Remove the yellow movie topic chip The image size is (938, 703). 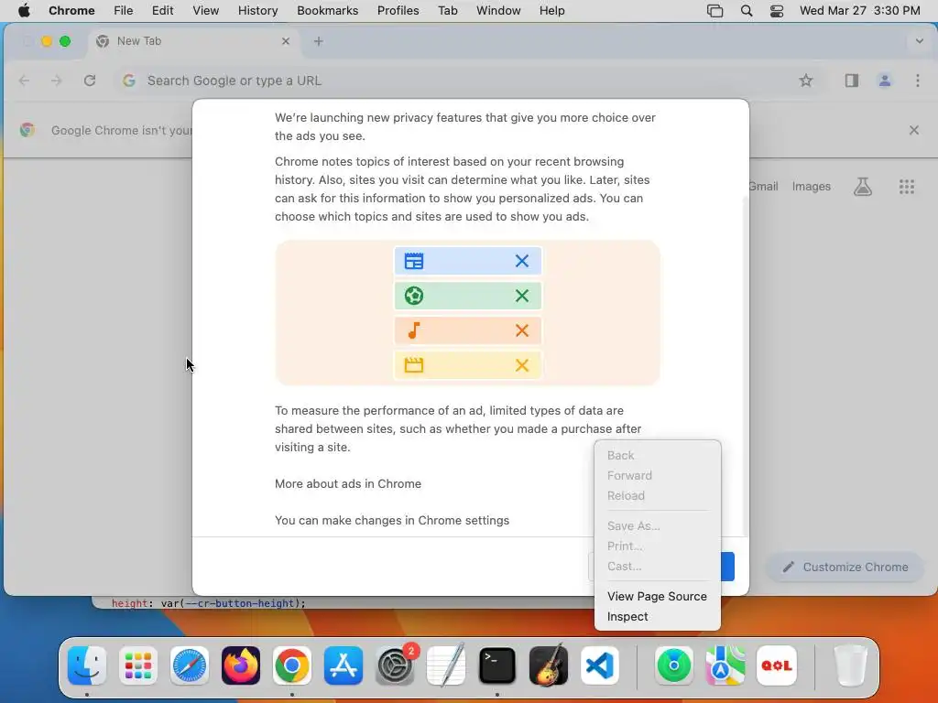(521, 365)
